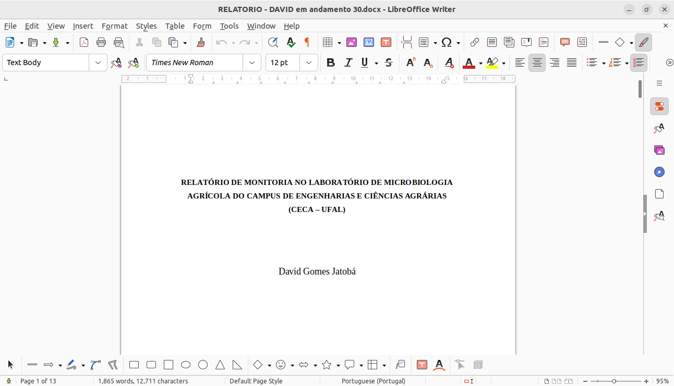Screen dimensions: 674x386
Task: Expand the highlighting color dropdown arrow
Action: pyautogui.click(x=503, y=63)
